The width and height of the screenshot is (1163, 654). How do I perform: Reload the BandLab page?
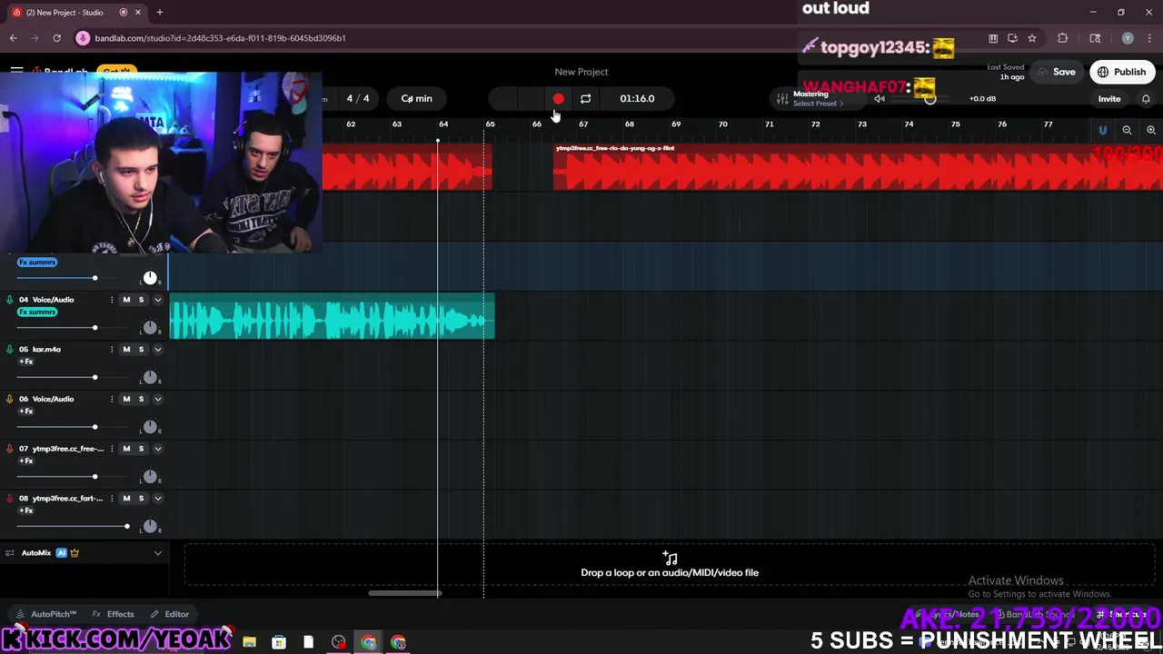[x=56, y=38]
